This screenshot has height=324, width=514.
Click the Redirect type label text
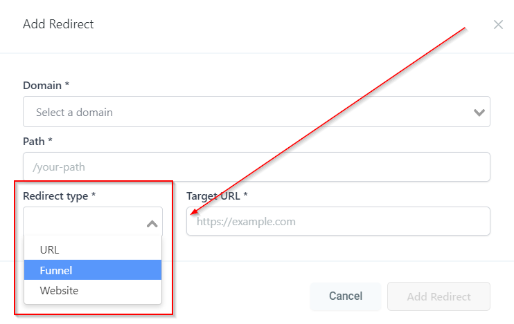(x=55, y=196)
